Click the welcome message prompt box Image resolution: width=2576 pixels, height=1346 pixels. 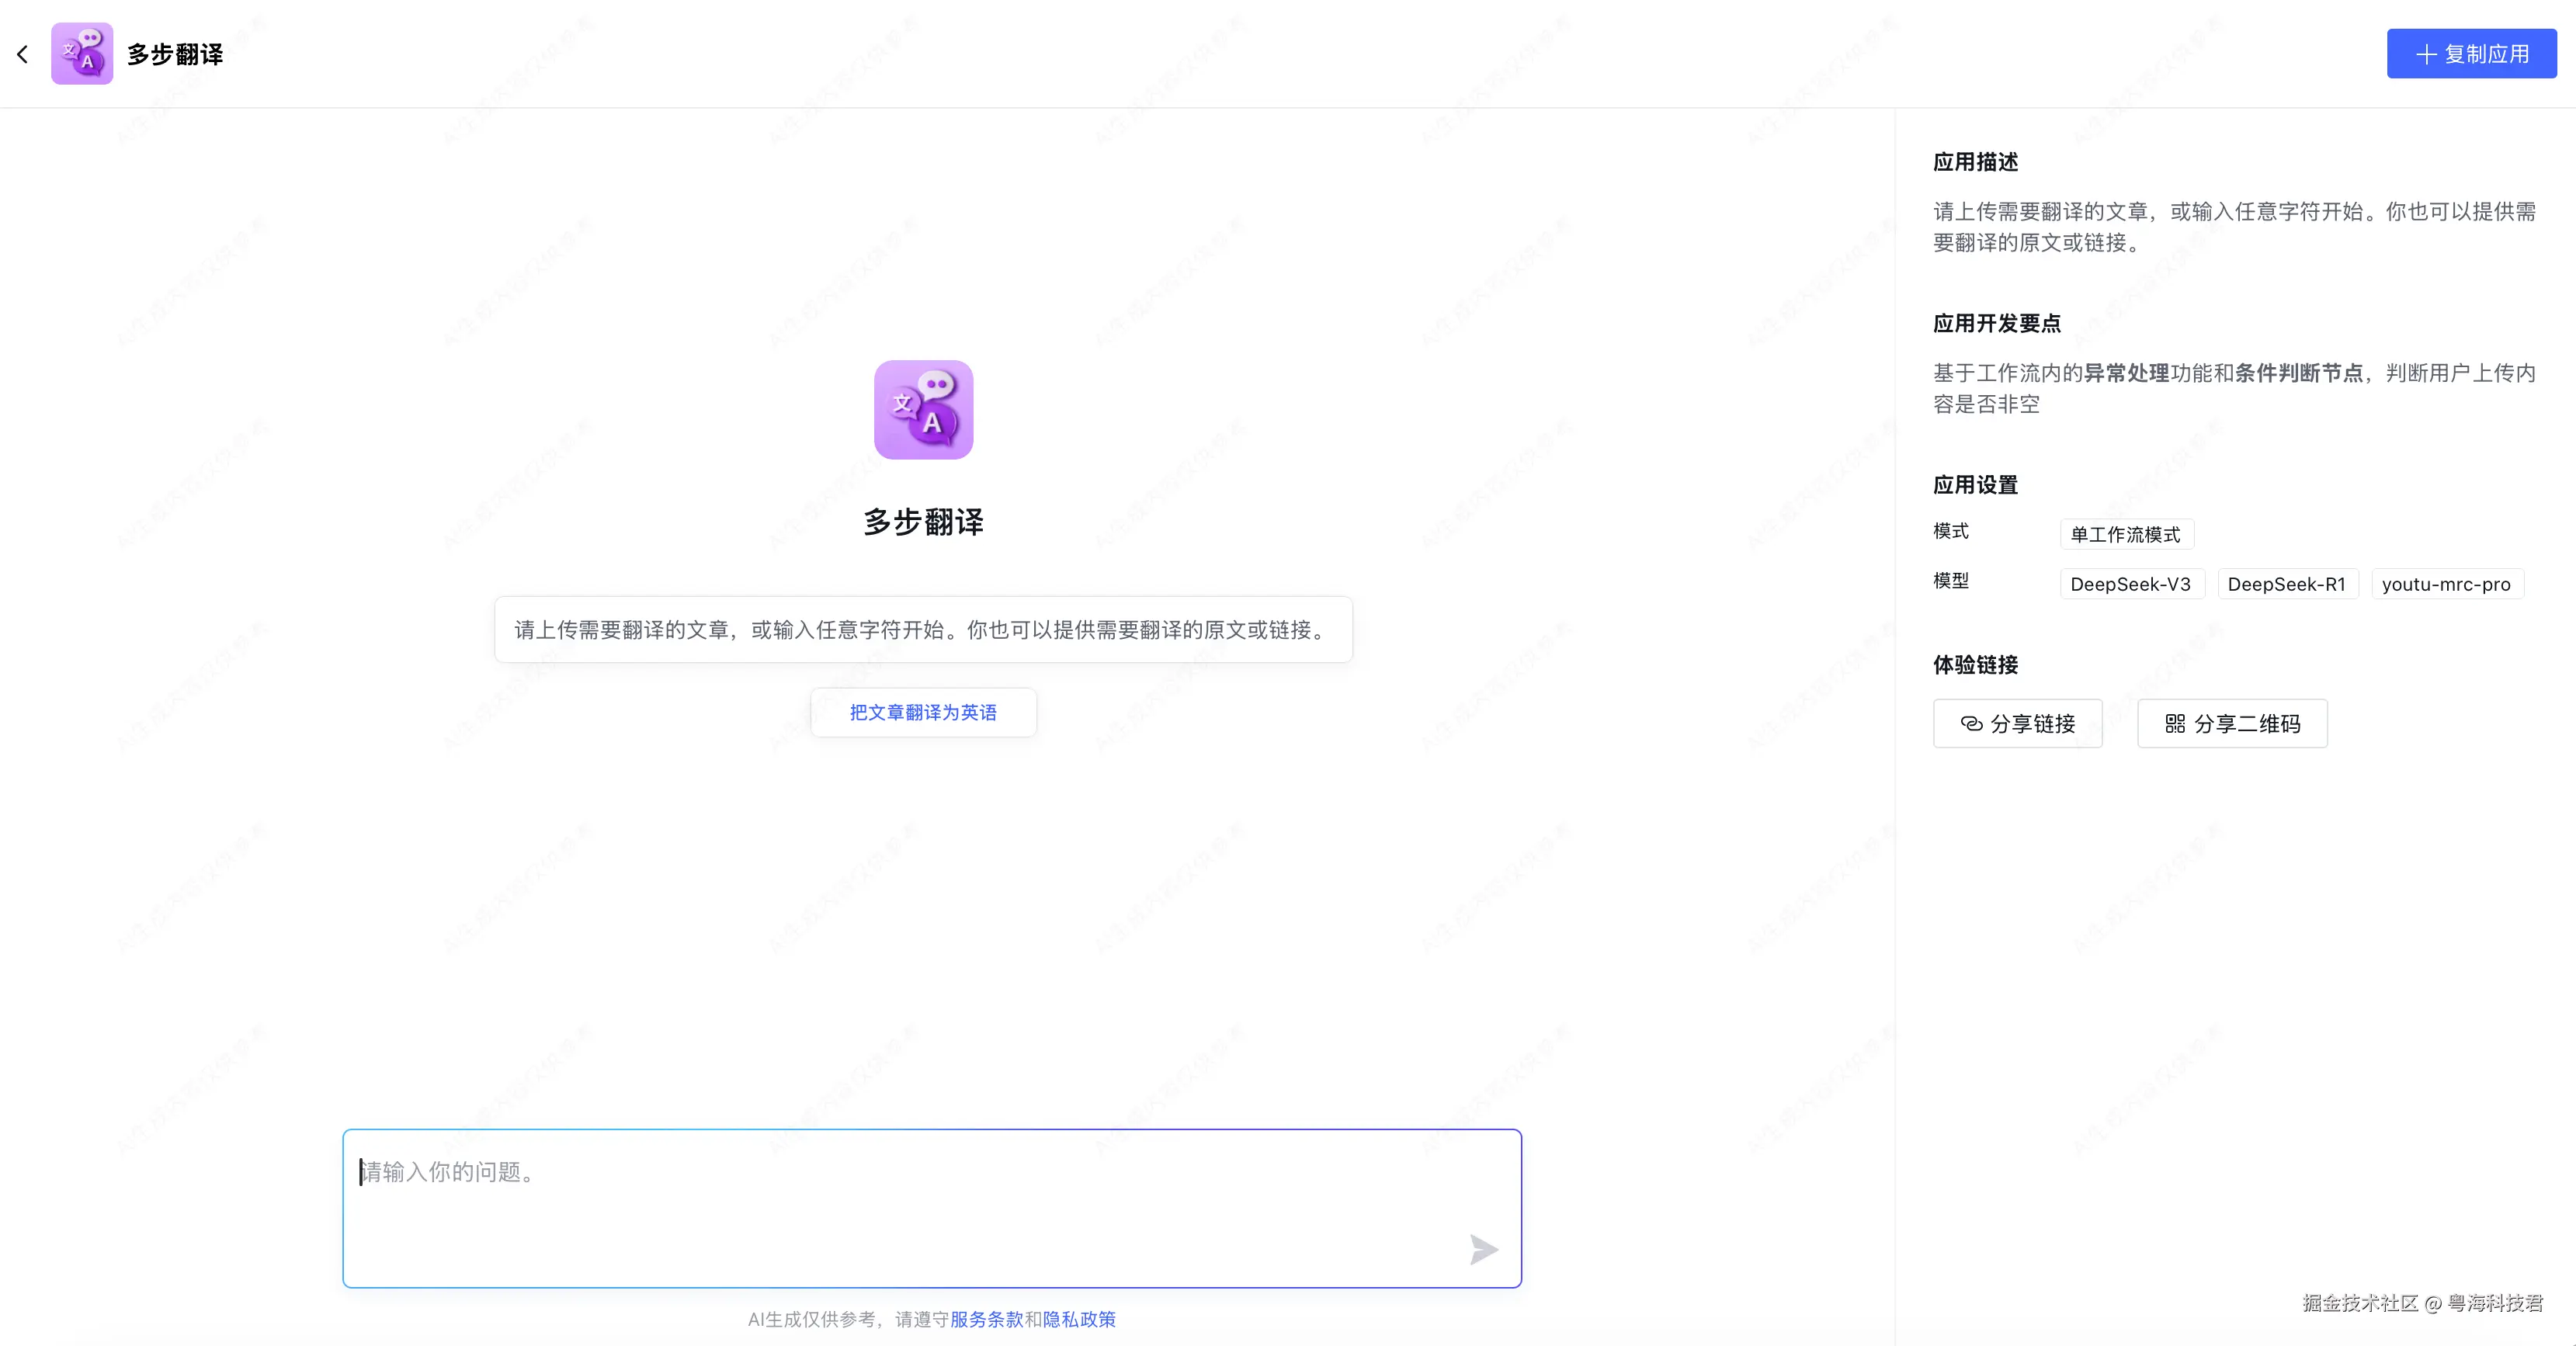coord(923,629)
